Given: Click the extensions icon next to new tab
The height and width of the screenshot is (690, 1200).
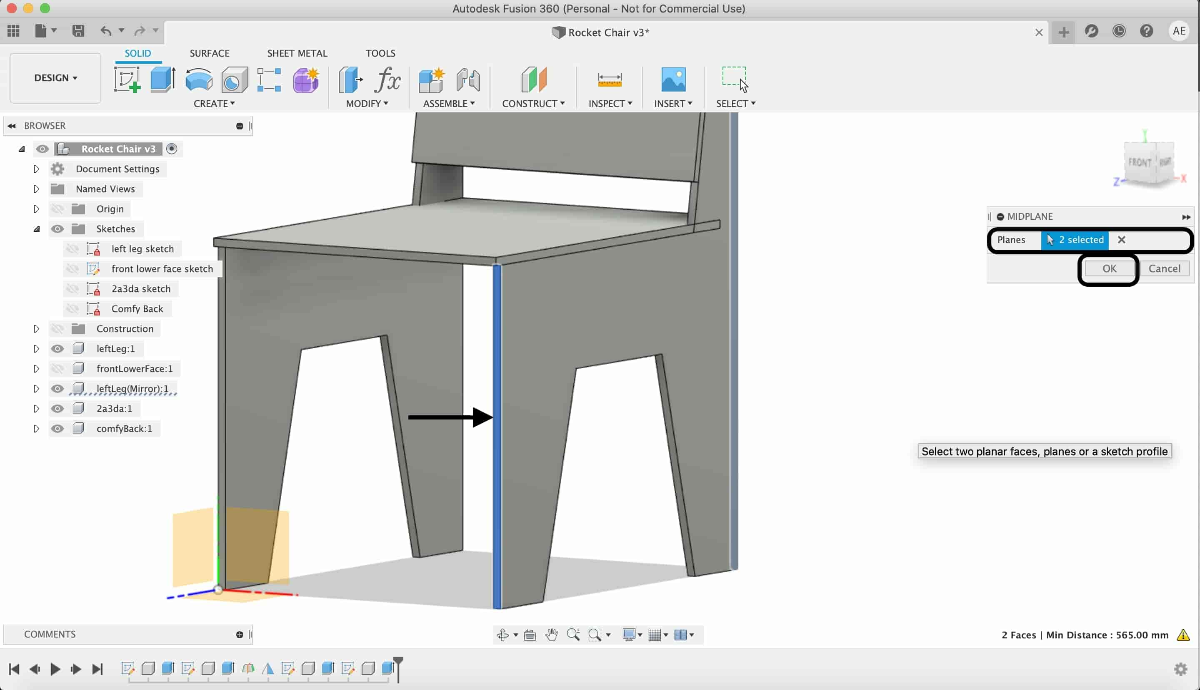Looking at the screenshot, I should click(x=1091, y=31).
